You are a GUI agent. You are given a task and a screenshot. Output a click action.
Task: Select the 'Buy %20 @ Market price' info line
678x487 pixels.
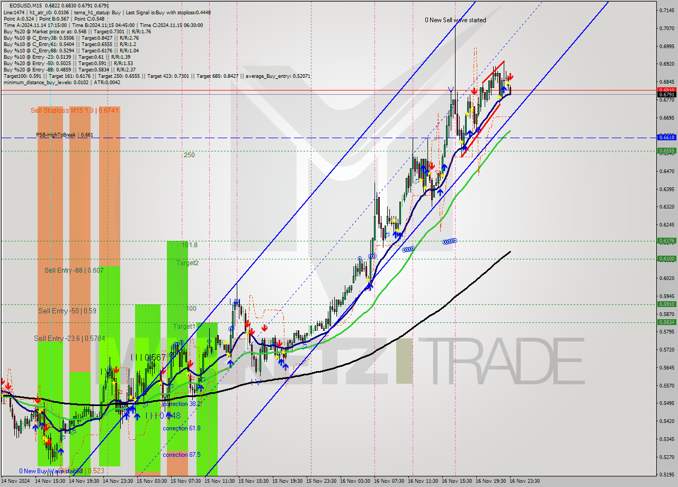[77, 32]
